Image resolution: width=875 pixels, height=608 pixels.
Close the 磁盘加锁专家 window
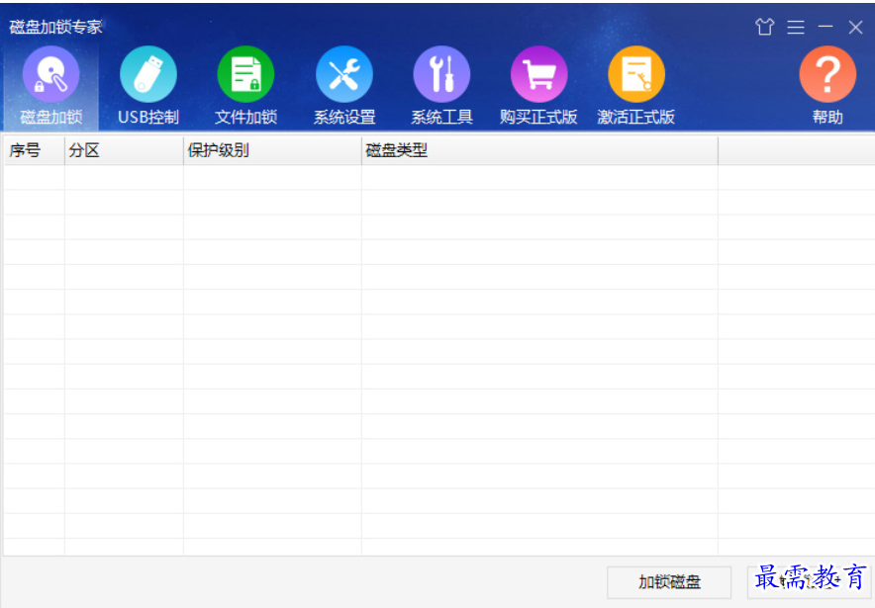click(x=855, y=27)
